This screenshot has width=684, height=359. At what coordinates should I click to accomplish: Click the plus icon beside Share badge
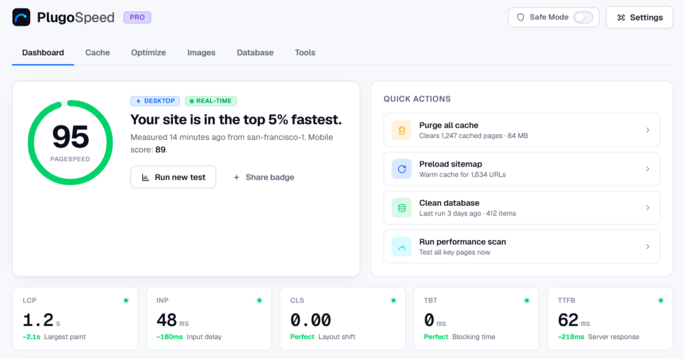coord(236,177)
